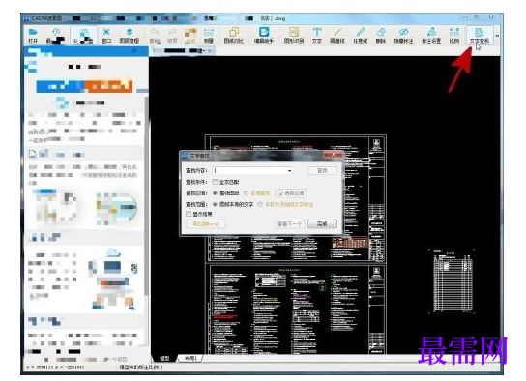Close the open drawing tab
Screen dimensions: 526x381
[x=210, y=50]
